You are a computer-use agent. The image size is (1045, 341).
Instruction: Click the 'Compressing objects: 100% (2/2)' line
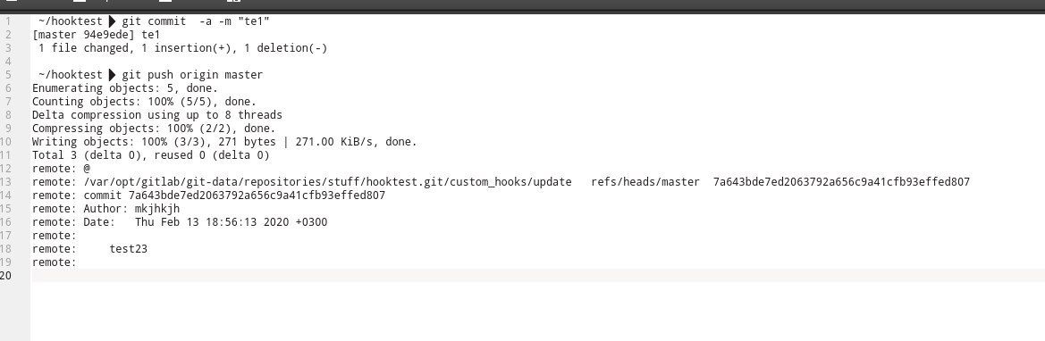pos(153,128)
